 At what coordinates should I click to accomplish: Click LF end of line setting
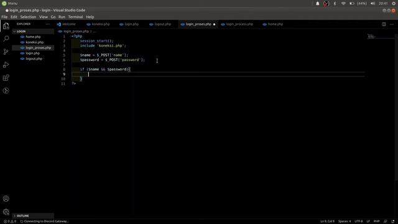click(x=368, y=222)
